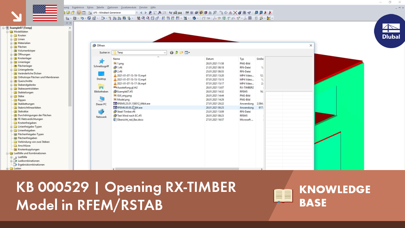This screenshot has height=228, width=405.
Task: Create a new folder in the Öffnen dialog
Action: 181,53
